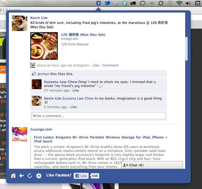Click the home icon in bottom toolbar

13,175
